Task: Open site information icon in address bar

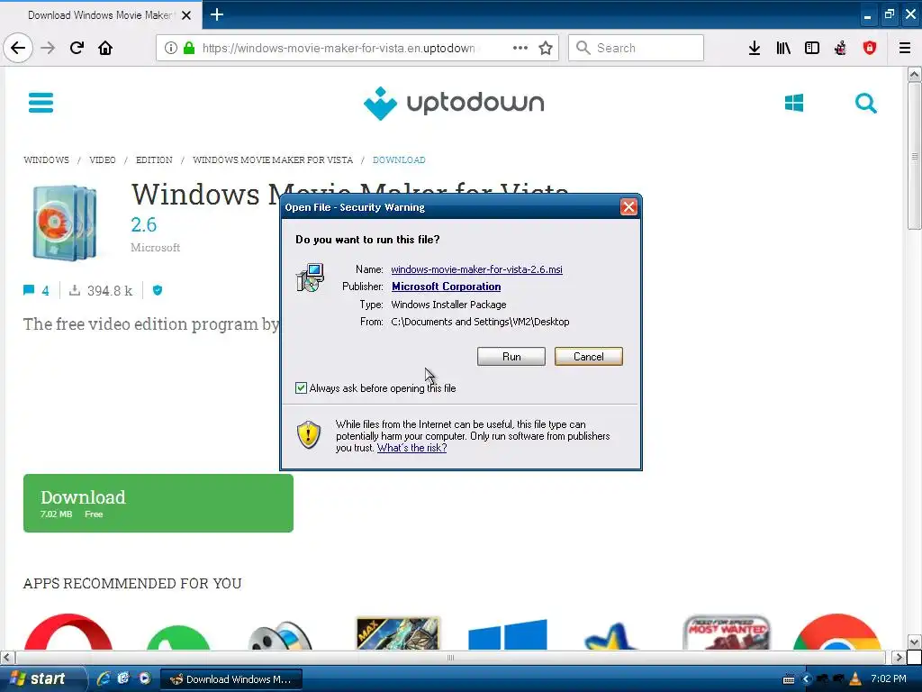Action: [170, 49]
